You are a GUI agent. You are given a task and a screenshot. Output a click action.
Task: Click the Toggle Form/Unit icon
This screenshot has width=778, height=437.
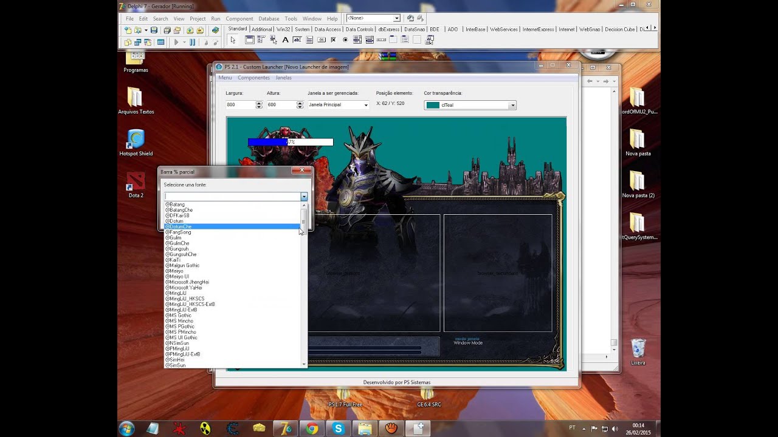148,42
